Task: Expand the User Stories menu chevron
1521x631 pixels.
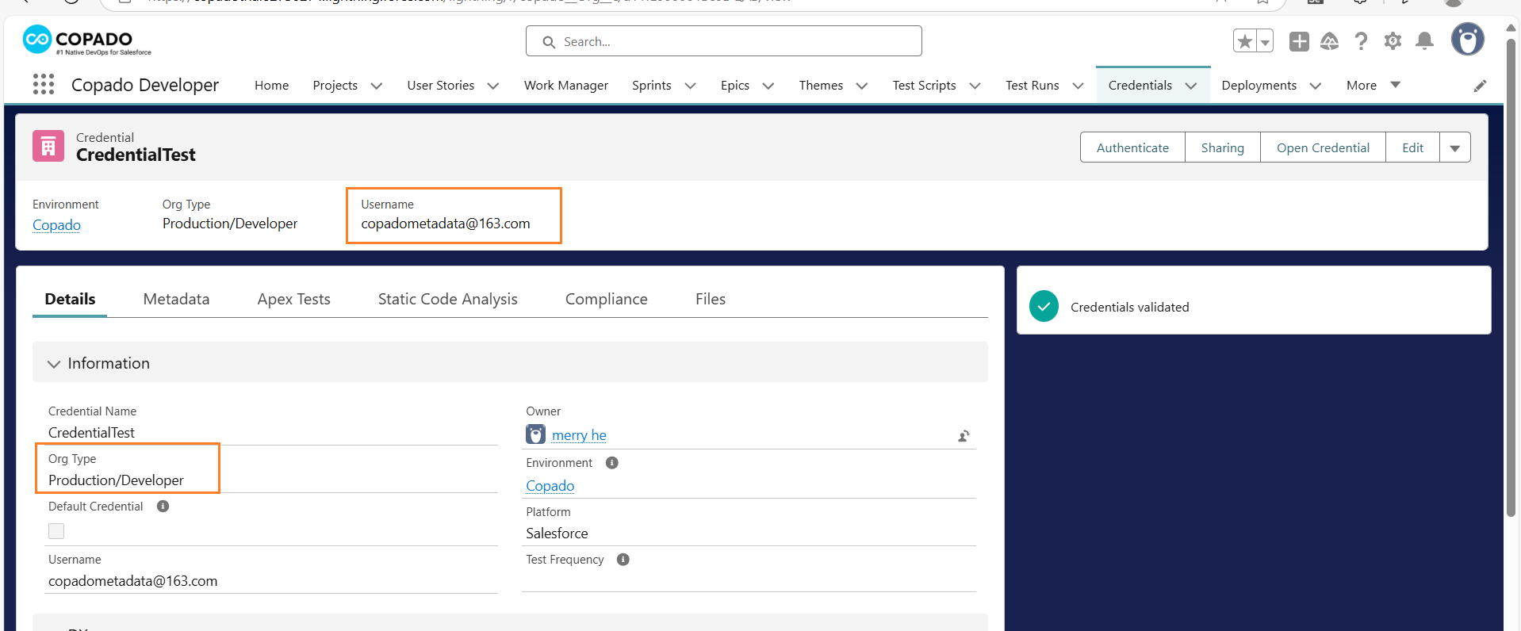Action: pyautogui.click(x=493, y=86)
